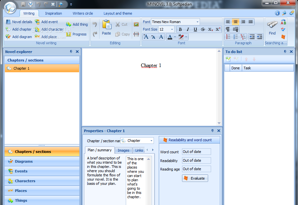
Task: Open the Font name dropdown
Action: 197,22
